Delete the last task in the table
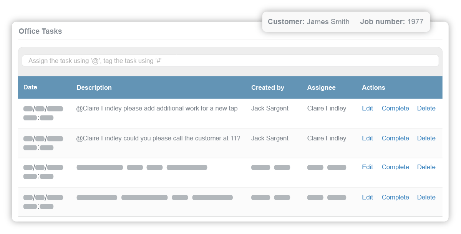 (x=426, y=197)
